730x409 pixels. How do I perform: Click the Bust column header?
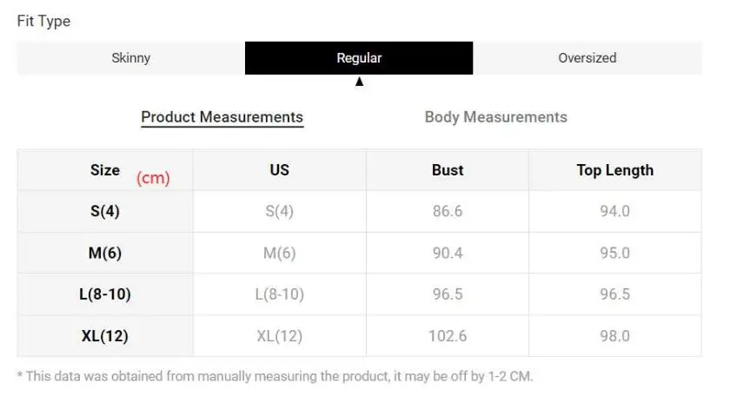point(448,170)
